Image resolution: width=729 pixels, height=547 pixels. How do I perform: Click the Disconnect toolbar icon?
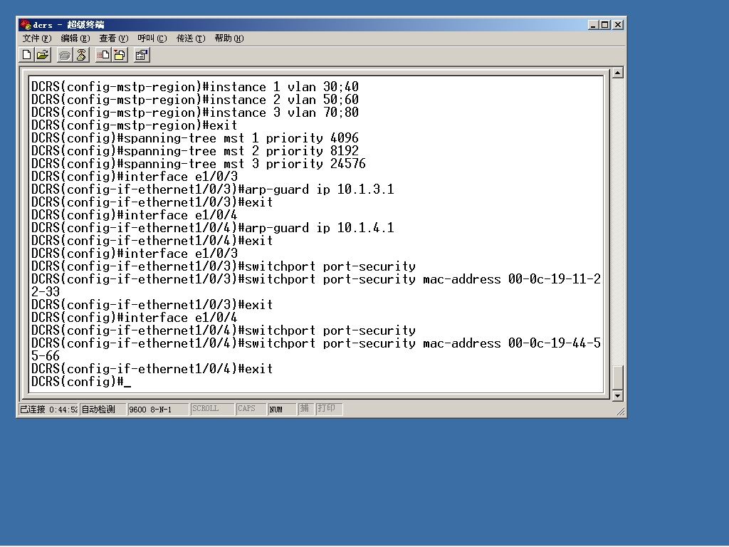81,55
